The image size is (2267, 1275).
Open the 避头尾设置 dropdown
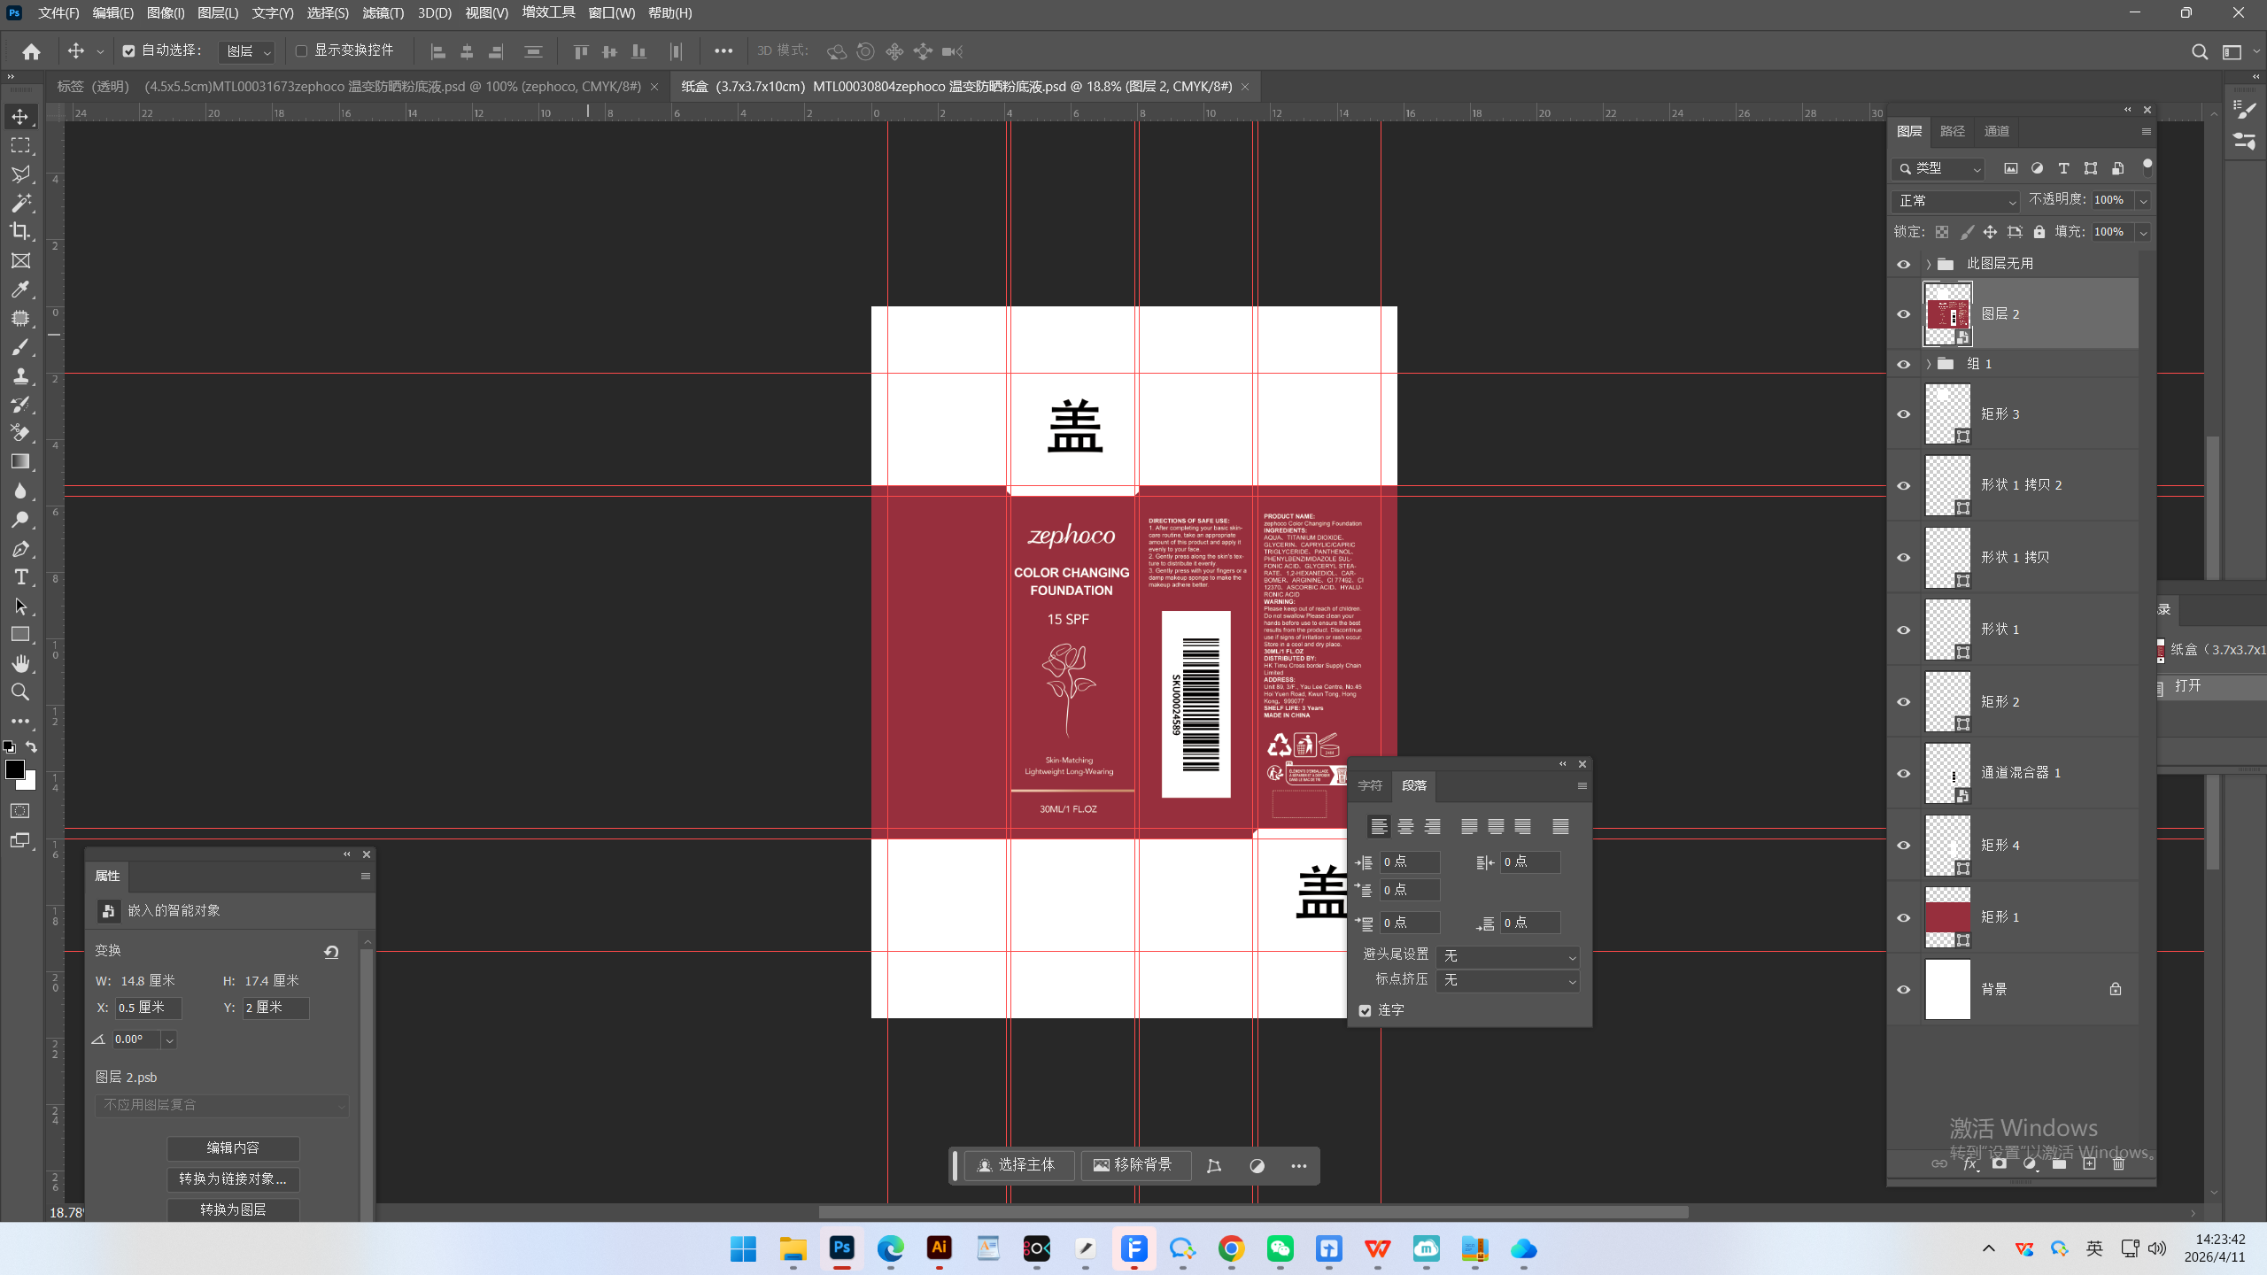1508,956
